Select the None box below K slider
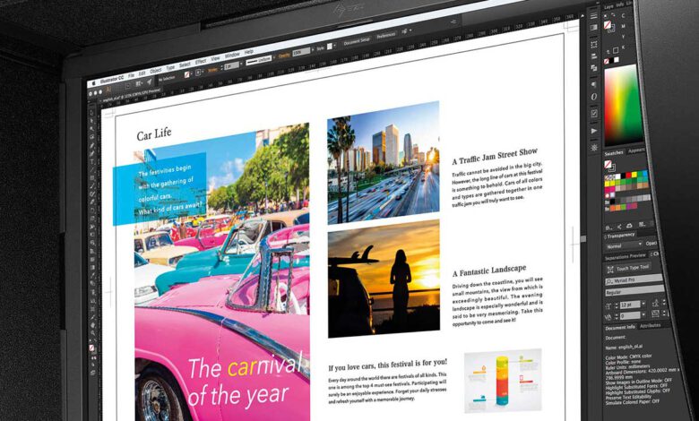This screenshot has width=699, height=421. click(607, 61)
